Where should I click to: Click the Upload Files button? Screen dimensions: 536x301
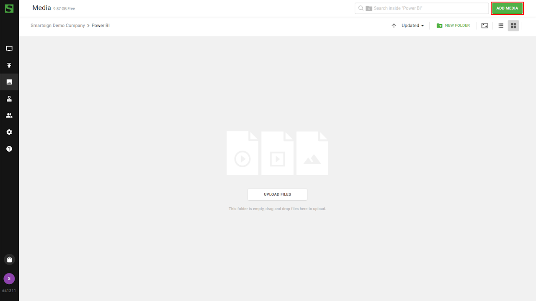click(x=277, y=194)
